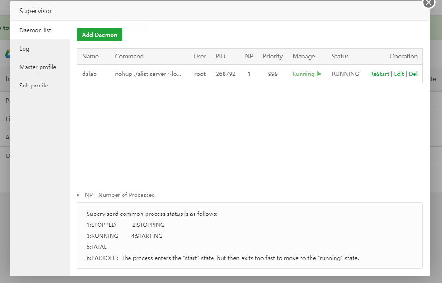Screen dimensions: 442x283
Task: Open the Master profile tab
Action: click(x=38, y=67)
